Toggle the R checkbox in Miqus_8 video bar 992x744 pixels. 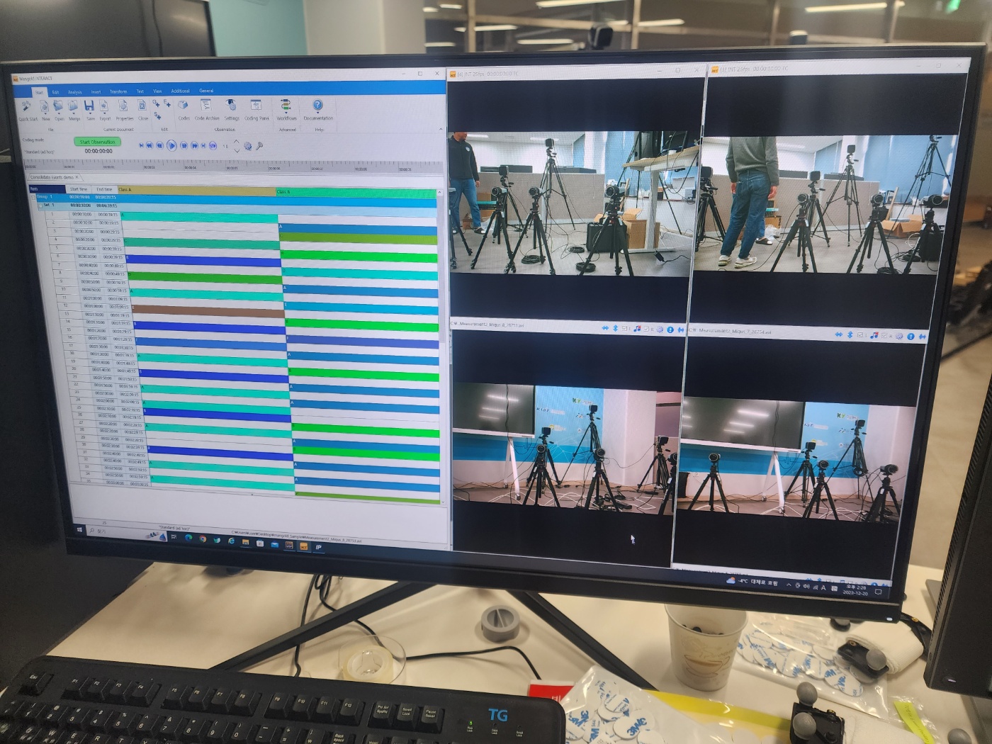coord(646,329)
